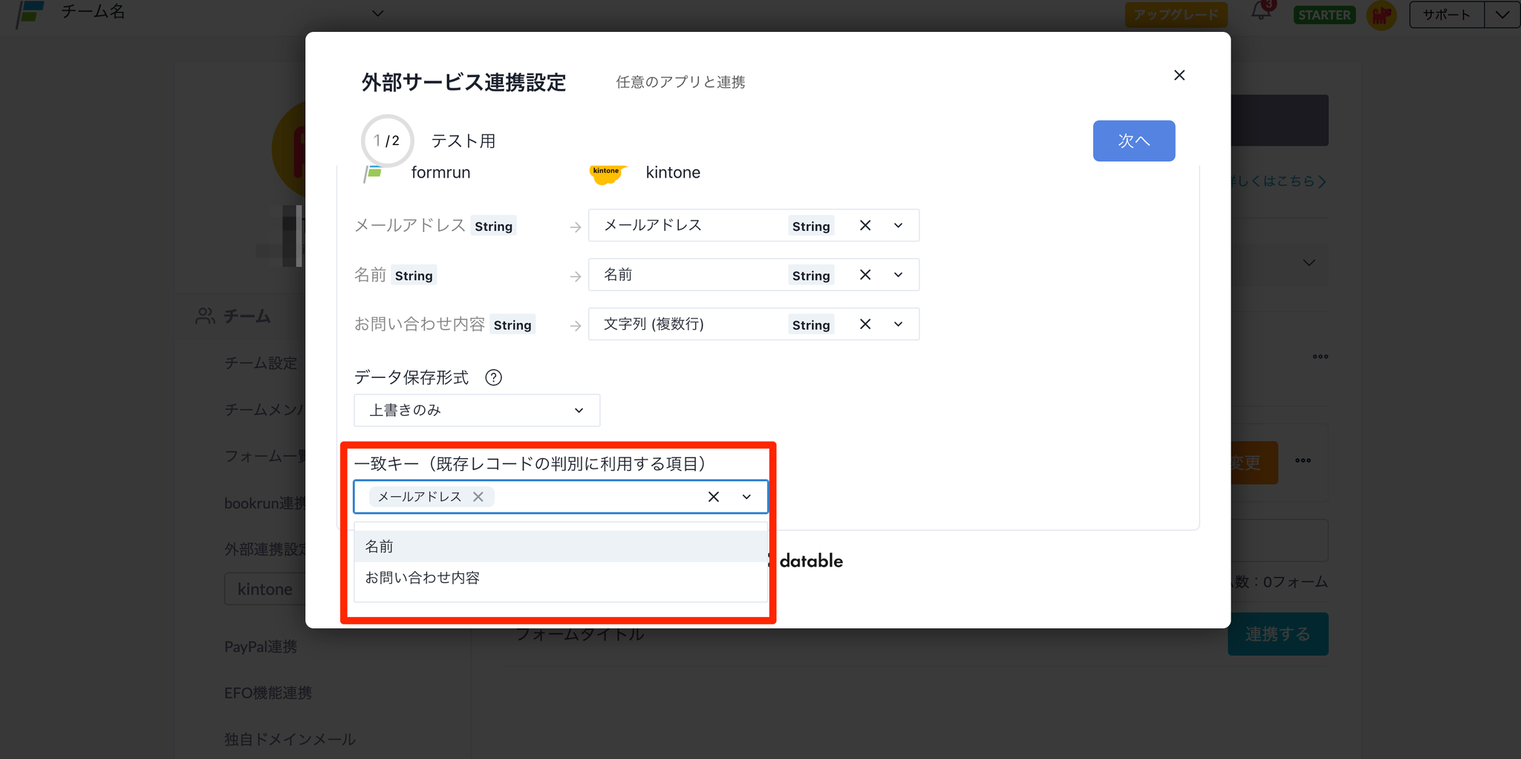Close the 外部サービス連携設定 dialog

point(1179,75)
